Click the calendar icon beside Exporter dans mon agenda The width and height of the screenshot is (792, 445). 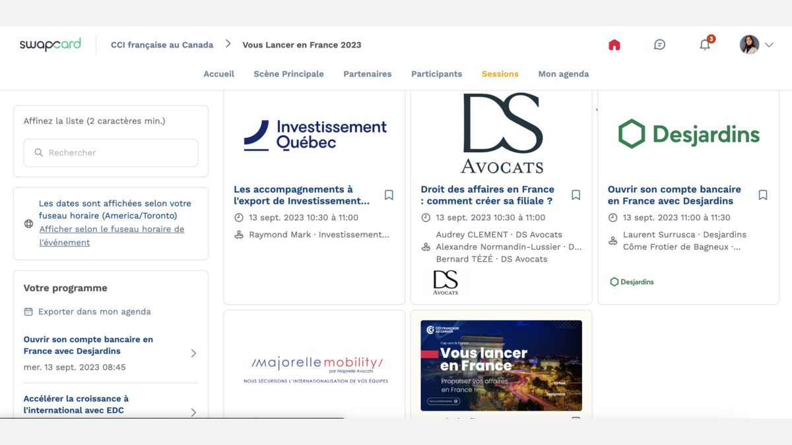pos(28,312)
